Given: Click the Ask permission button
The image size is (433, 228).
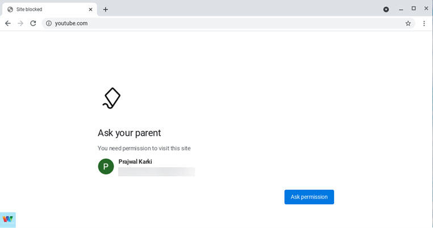Looking at the screenshot, I should tap(309, 197).
